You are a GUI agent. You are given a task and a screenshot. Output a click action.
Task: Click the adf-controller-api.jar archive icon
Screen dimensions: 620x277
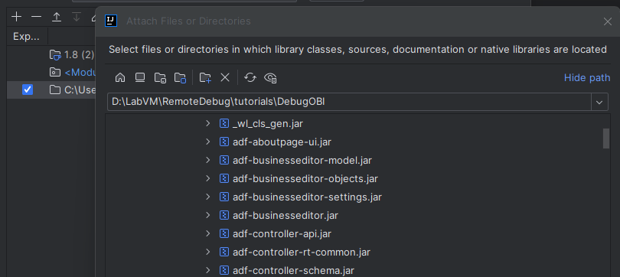(224, 233)
